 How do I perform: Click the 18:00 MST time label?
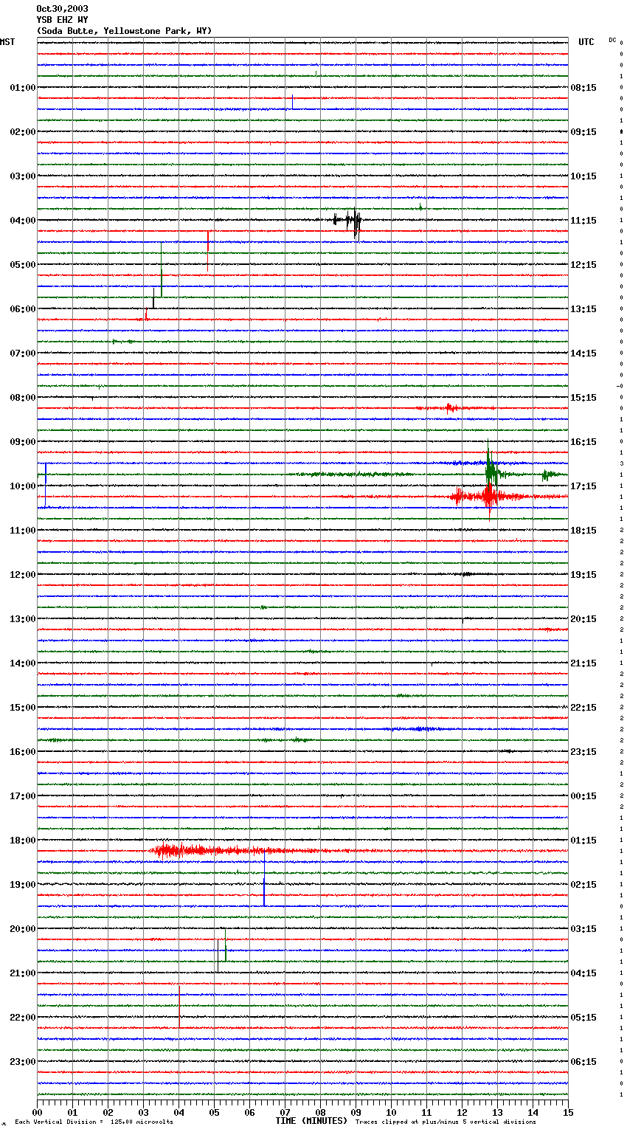23,841
